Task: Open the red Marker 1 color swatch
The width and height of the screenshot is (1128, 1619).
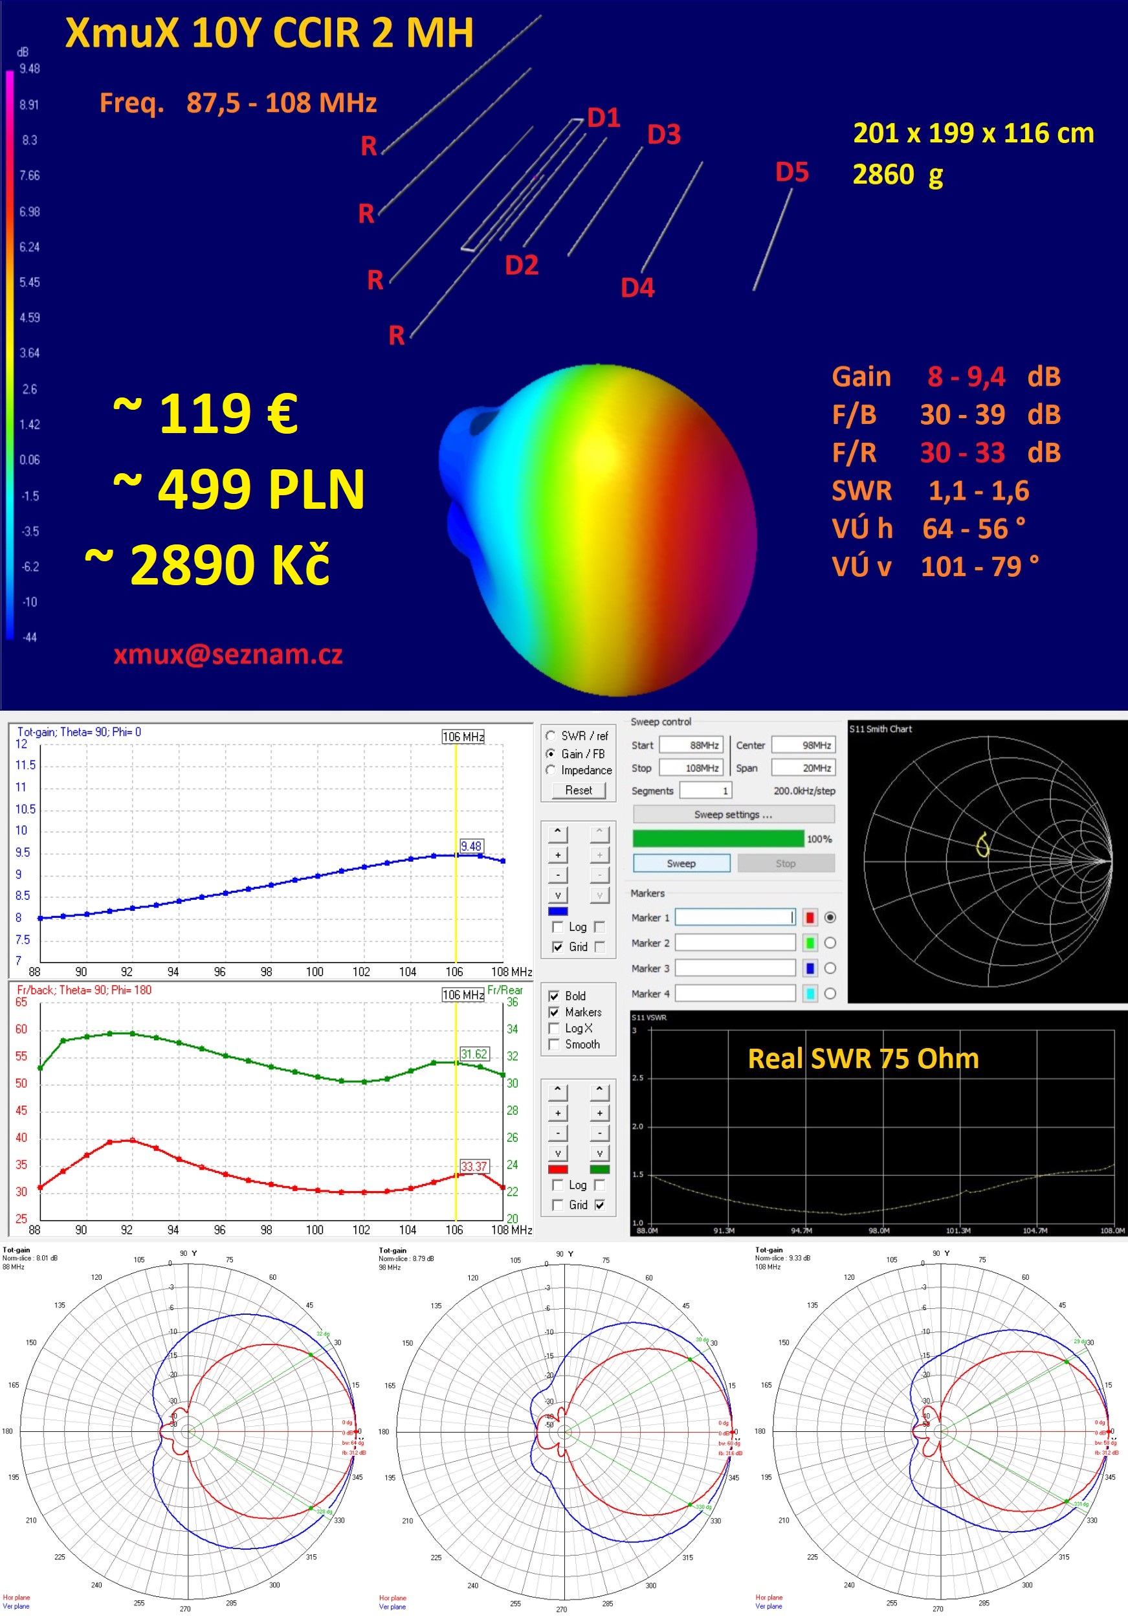Action: coord(810,917)
